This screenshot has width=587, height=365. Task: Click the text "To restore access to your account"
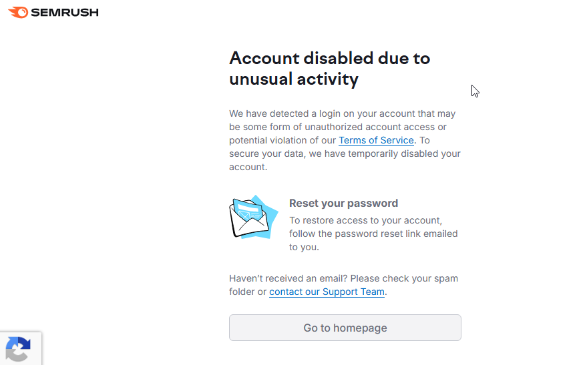pos(365,220)
